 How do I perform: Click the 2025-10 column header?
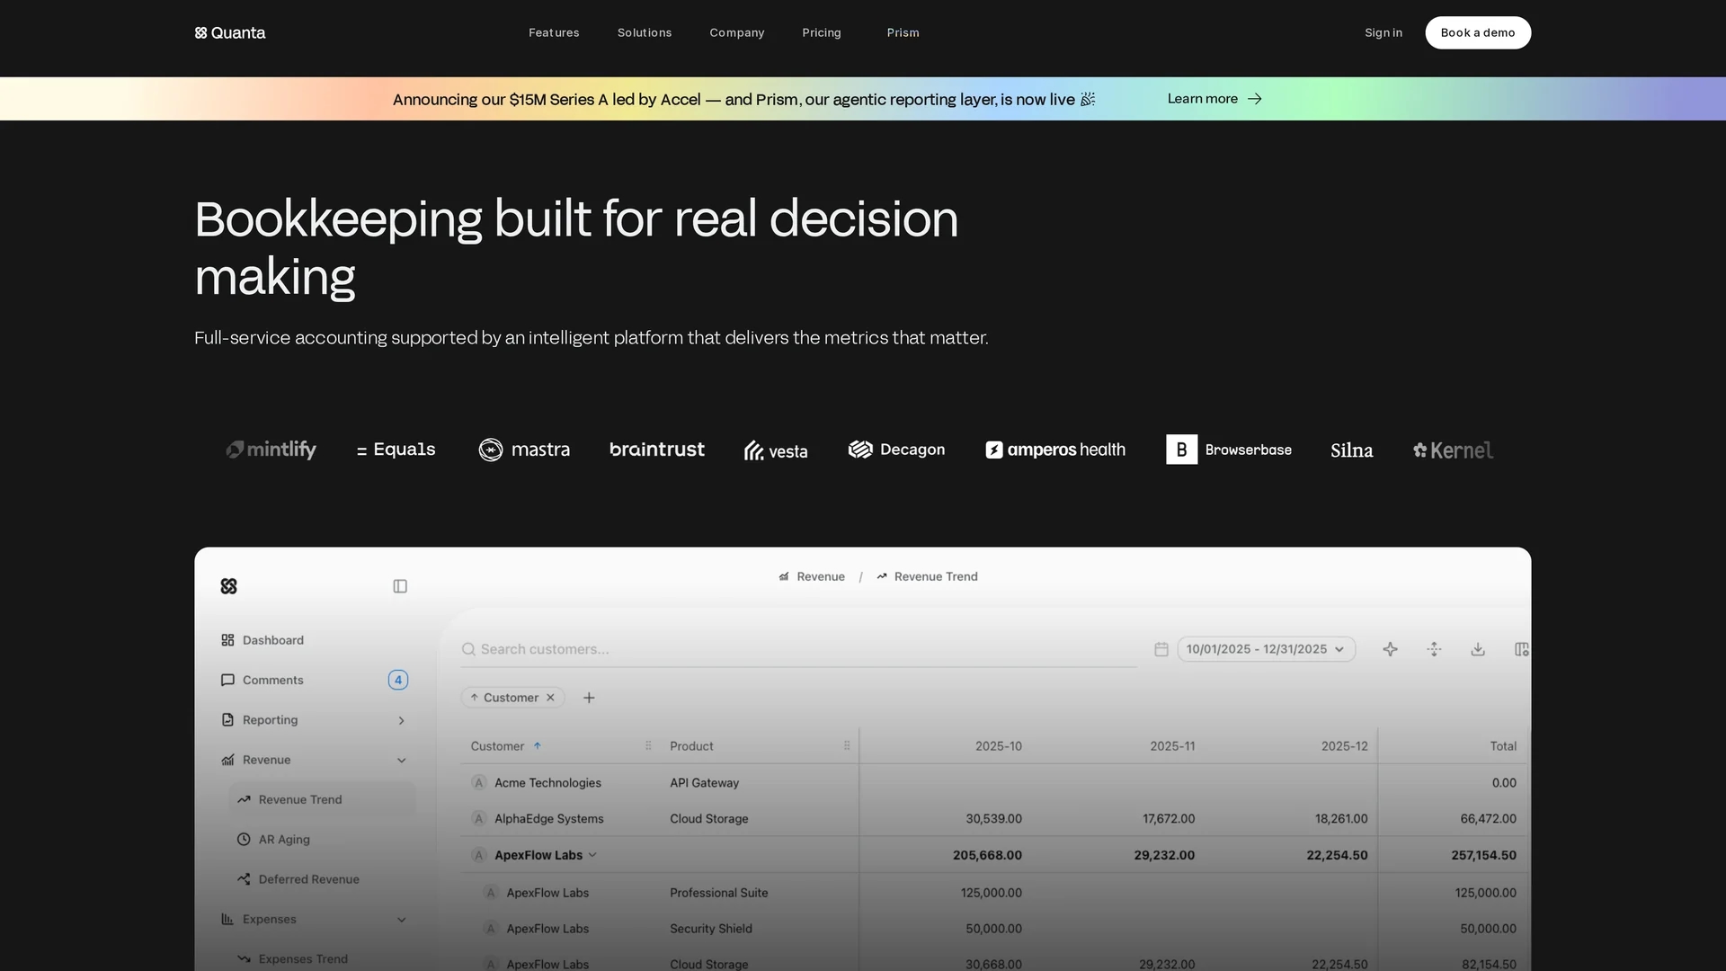pos(999,746)
